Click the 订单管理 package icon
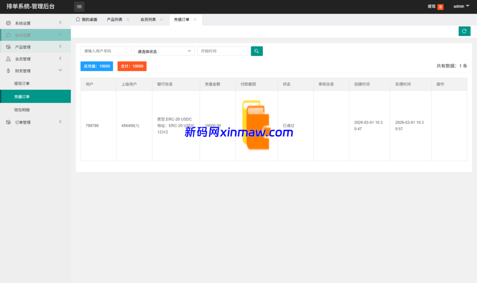This screenshot has width=477, height=283. (x=7, y=122)
